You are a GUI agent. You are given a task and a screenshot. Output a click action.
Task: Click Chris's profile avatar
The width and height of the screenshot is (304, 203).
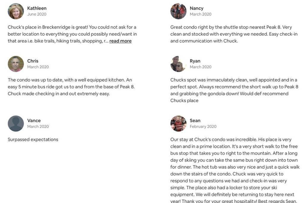pyautogui.click(x=16, y=64)
